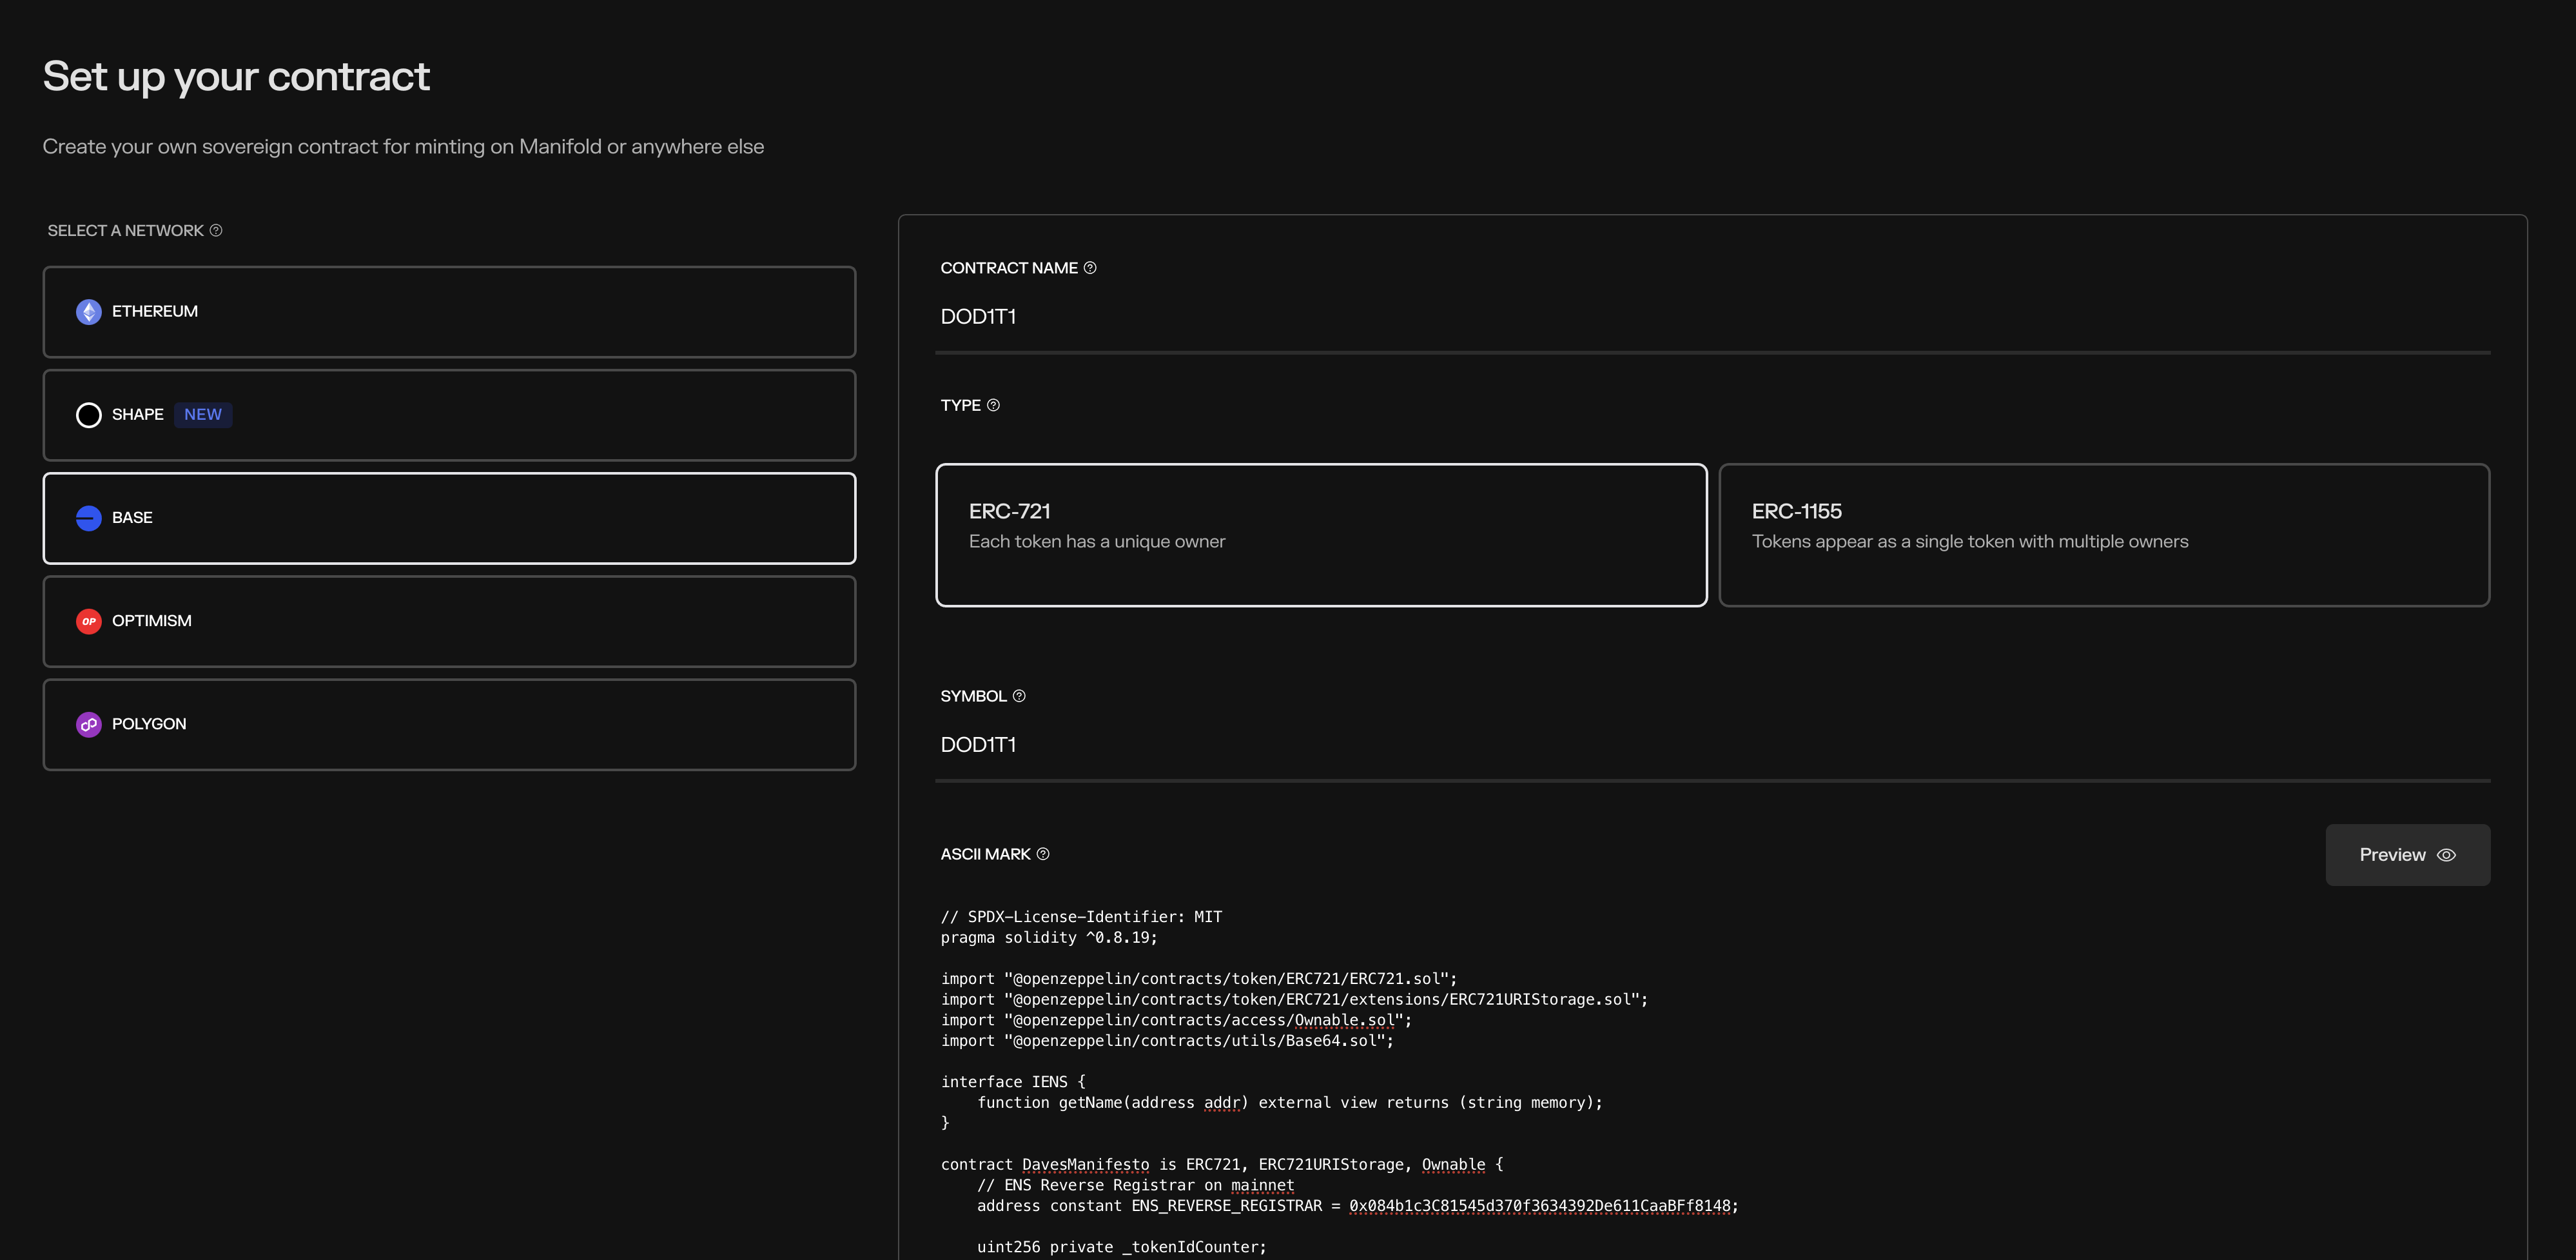Viewport: 2576px width, 1260px height.
Task: Click the Shape circle logo icon
Action: click(x=89, y=415)
